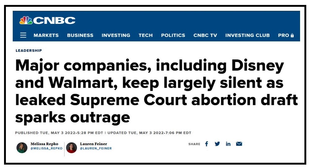Viewport: 310px width, 168px height.
Task: Share article on Facebook
Action: click(x=206, y=144)
